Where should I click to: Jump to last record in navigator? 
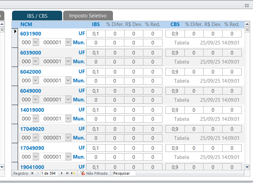pyautogui.click(x=67, y=173)
